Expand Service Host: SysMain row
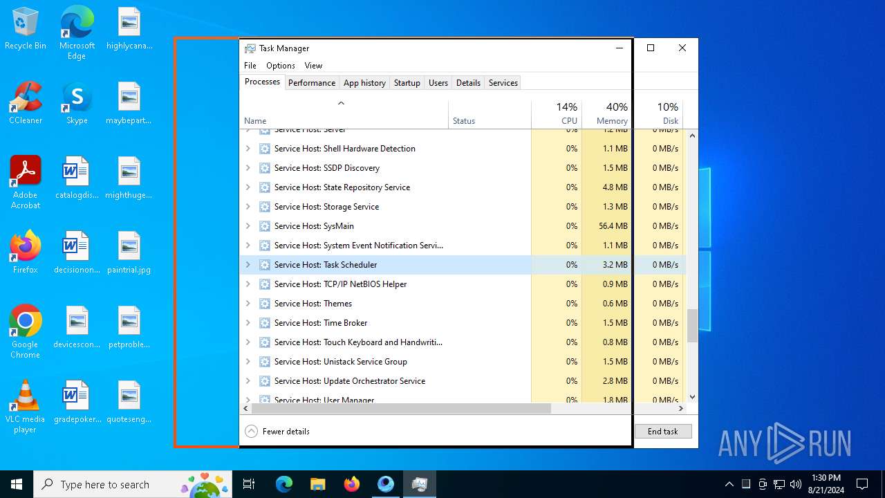This screenshot has height=498, width=885. click(248, 226)
